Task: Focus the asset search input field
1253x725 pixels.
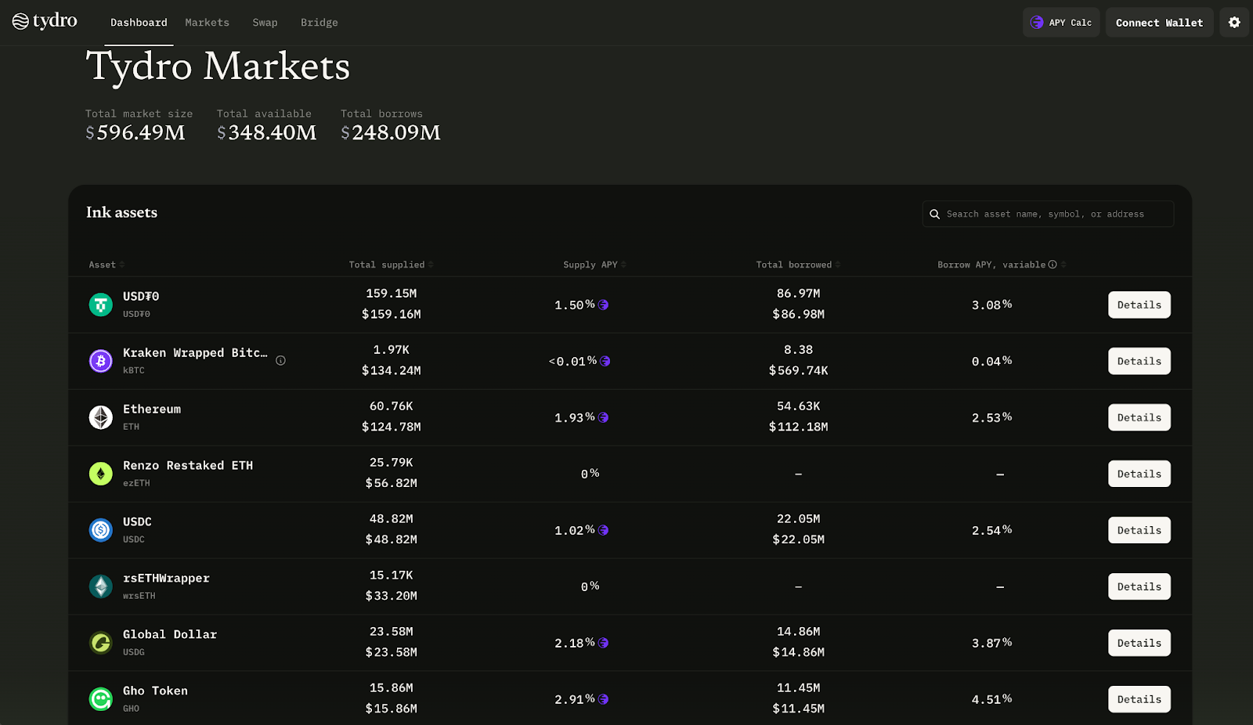Action: [1048, 214]
